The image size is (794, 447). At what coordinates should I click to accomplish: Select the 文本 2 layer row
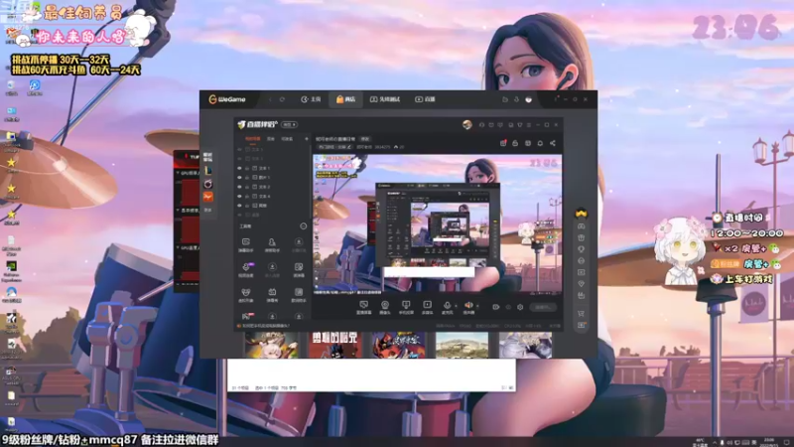click(272, 187)
